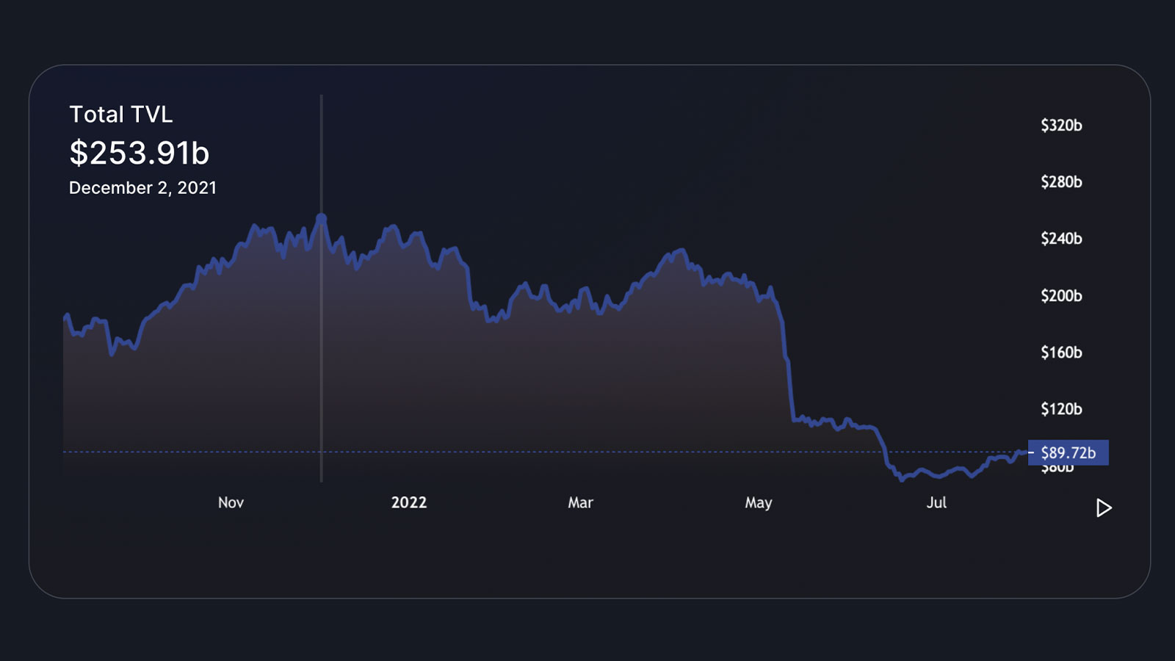The image size is (1175, 661).
Task: Click the May label on the time axis
Action: point(759,503)
